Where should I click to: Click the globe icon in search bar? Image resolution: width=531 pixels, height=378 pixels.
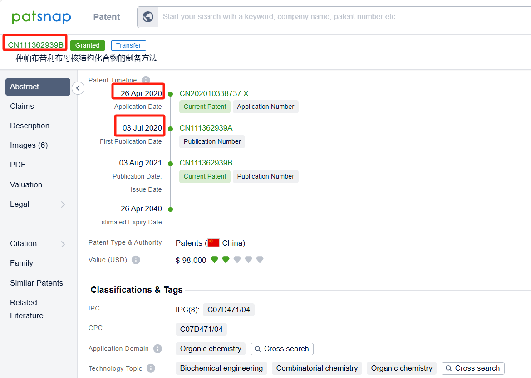tap(148, 17)
